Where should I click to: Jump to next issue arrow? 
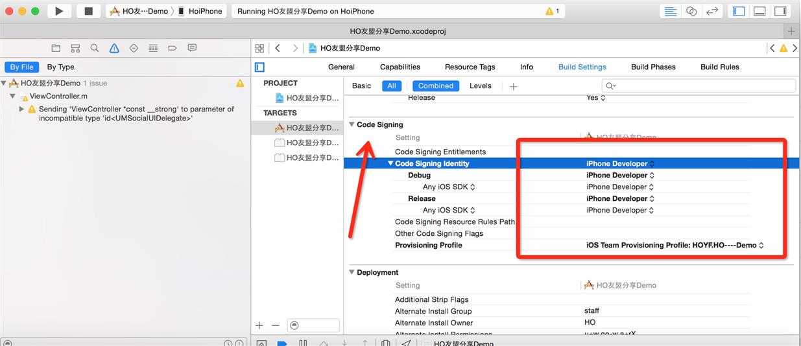(795, 48)
